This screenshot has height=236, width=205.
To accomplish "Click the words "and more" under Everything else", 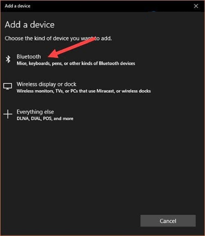I will (64, 119).
